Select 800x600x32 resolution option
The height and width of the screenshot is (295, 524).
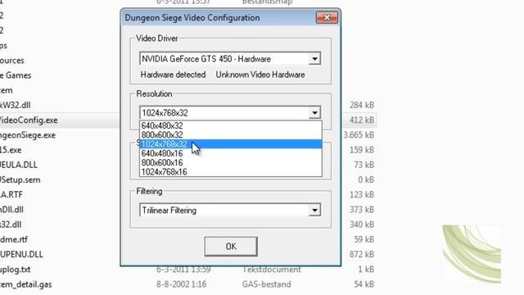231,134
